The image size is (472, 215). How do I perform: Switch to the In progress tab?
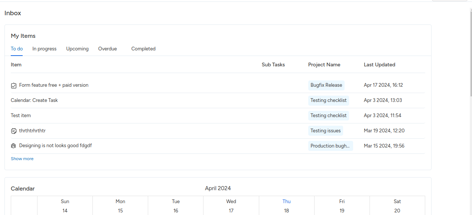[x=44, y=49]
